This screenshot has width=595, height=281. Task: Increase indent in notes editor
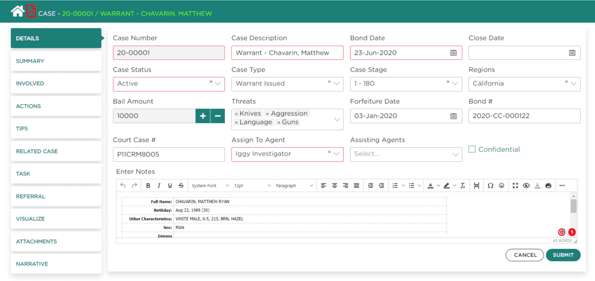pos(382,185)
